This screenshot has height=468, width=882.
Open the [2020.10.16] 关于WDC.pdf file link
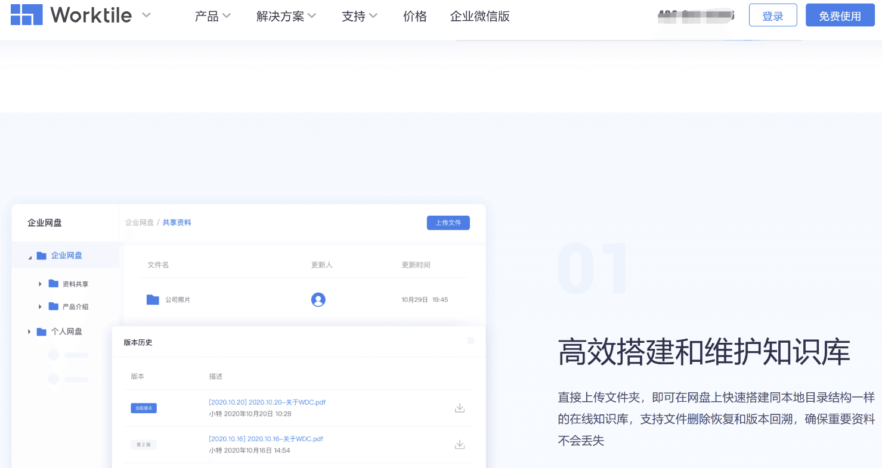[x=266, y=439]
